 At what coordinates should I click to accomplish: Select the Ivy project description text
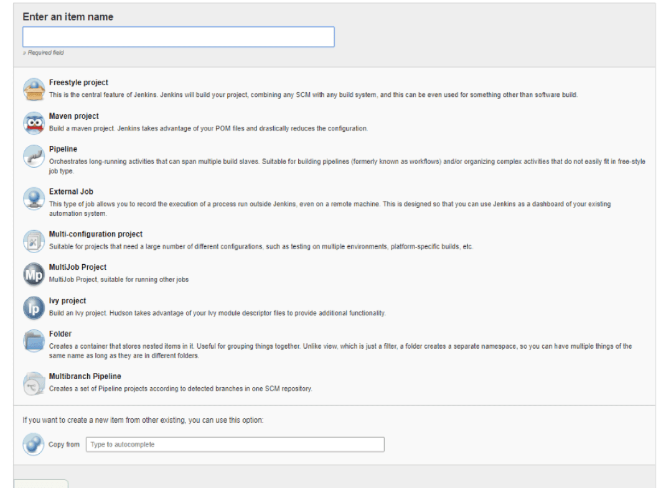(218, 313)
